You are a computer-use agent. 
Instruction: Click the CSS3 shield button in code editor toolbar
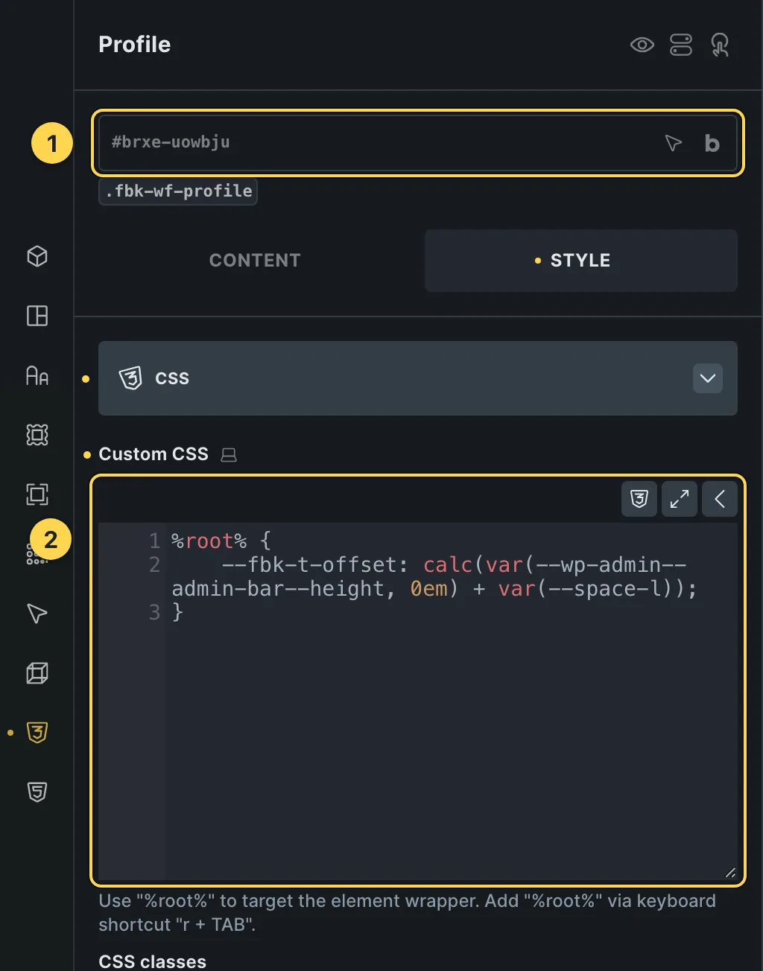tap(639, 499)
